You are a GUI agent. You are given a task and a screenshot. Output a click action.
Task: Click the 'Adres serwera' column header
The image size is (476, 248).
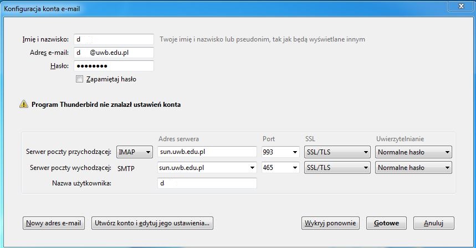coord(178,139)
